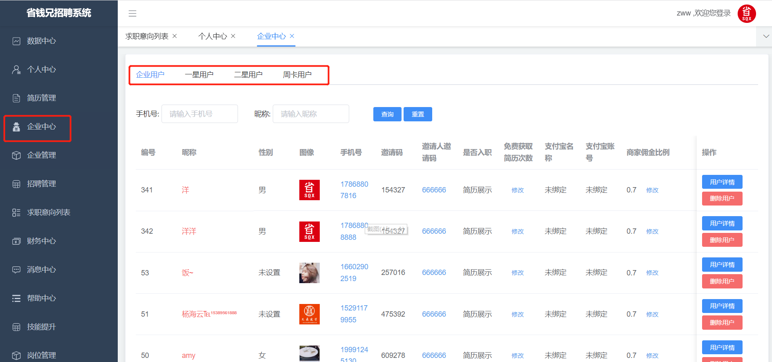This screenshot has height=362, width=772.
Task: Click the 财务中心 icon in sidebar
Action: pos(16,241)
